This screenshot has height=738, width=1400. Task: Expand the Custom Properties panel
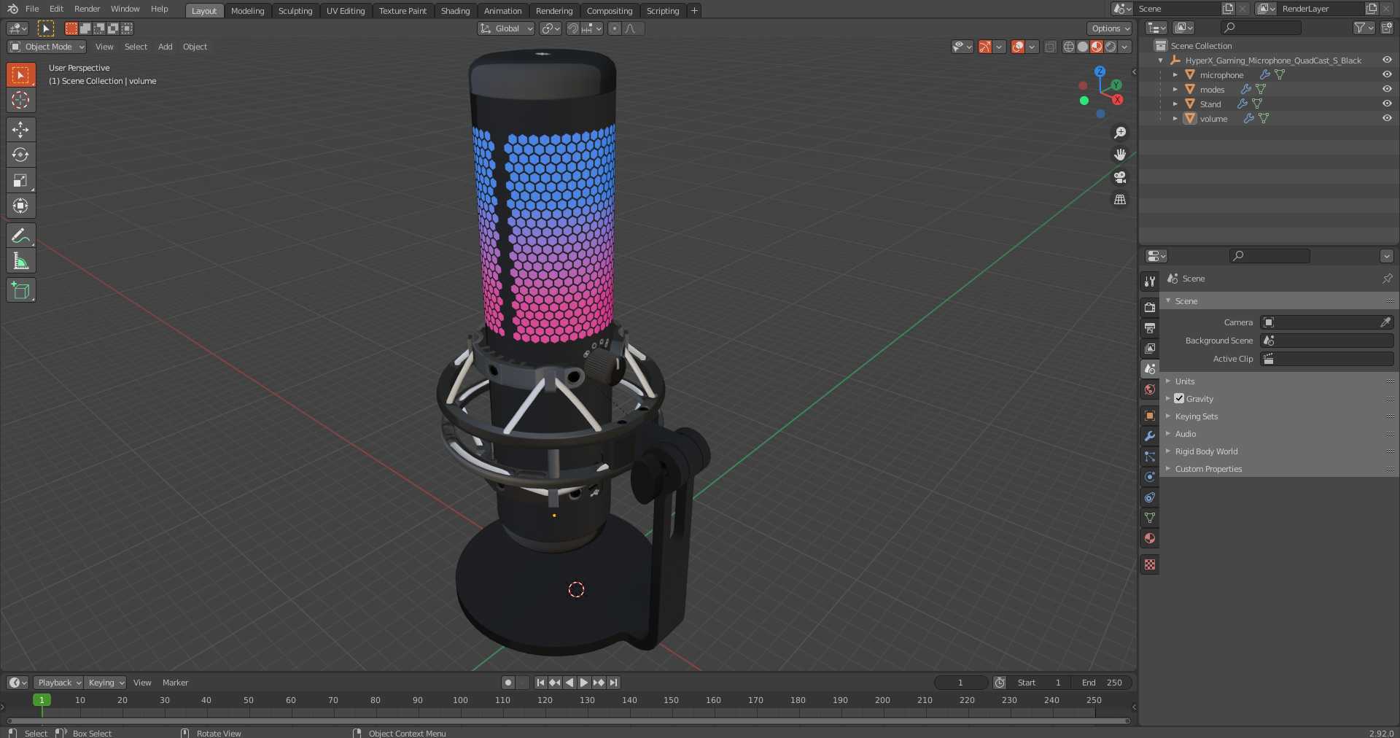tap(1207, 468)
